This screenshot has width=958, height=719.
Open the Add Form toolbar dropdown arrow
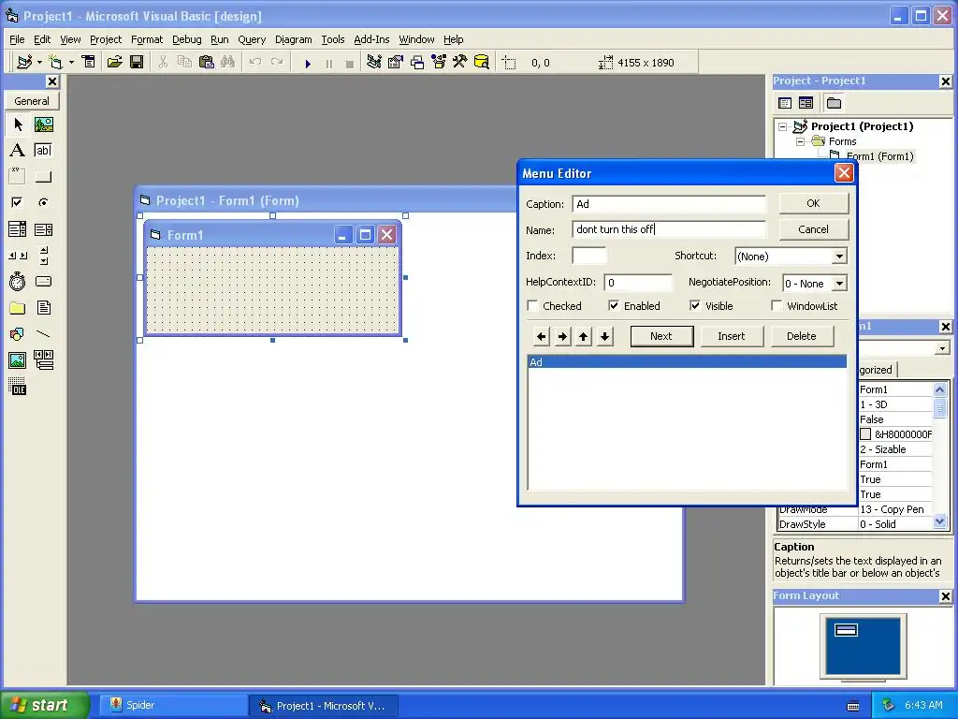(71, 62)
